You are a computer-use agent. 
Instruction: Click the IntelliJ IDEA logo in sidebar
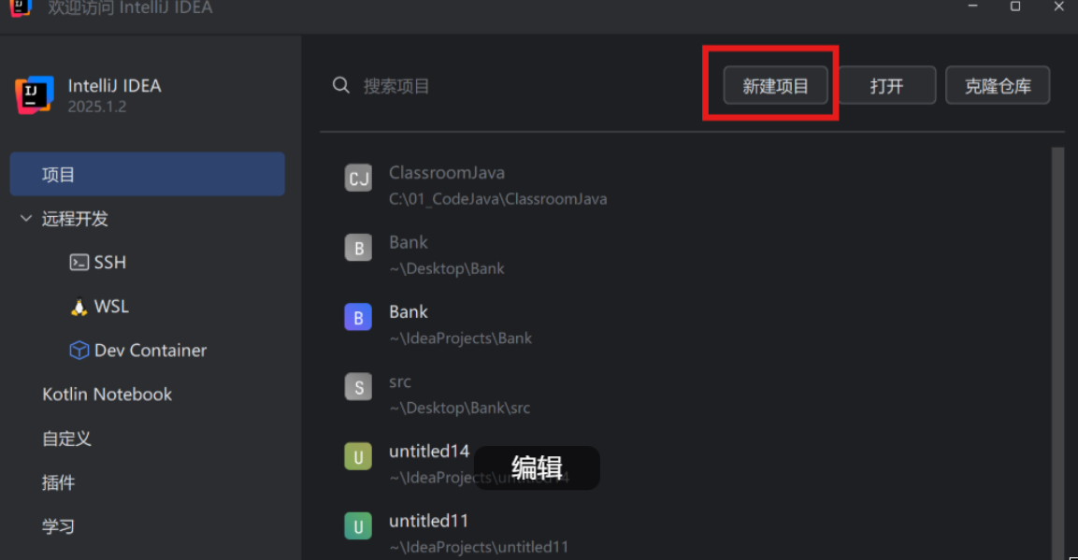pyautogui.click(x=35, y=94)
